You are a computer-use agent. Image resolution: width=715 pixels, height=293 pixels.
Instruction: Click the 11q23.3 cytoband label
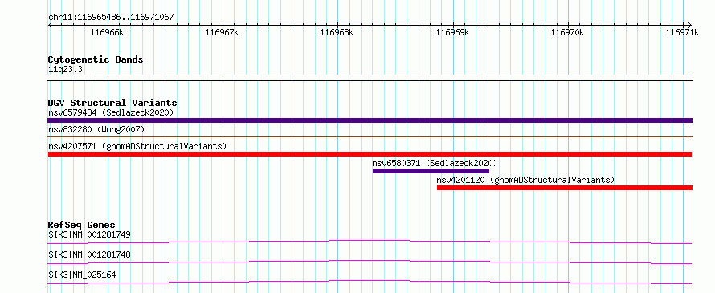[65, 70]
